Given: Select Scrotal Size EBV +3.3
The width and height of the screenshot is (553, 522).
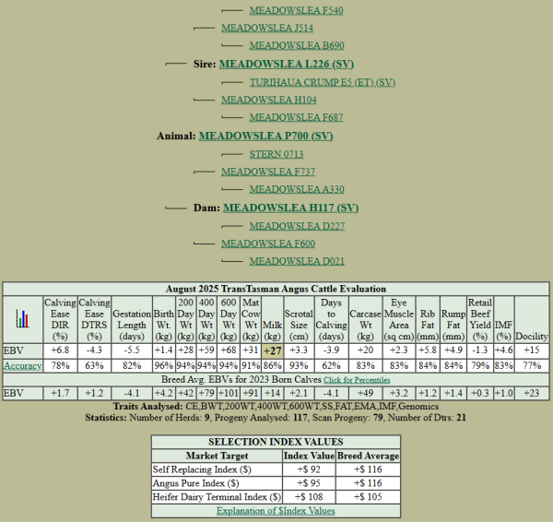Looking at the screenshot, I should pos(299,350).
